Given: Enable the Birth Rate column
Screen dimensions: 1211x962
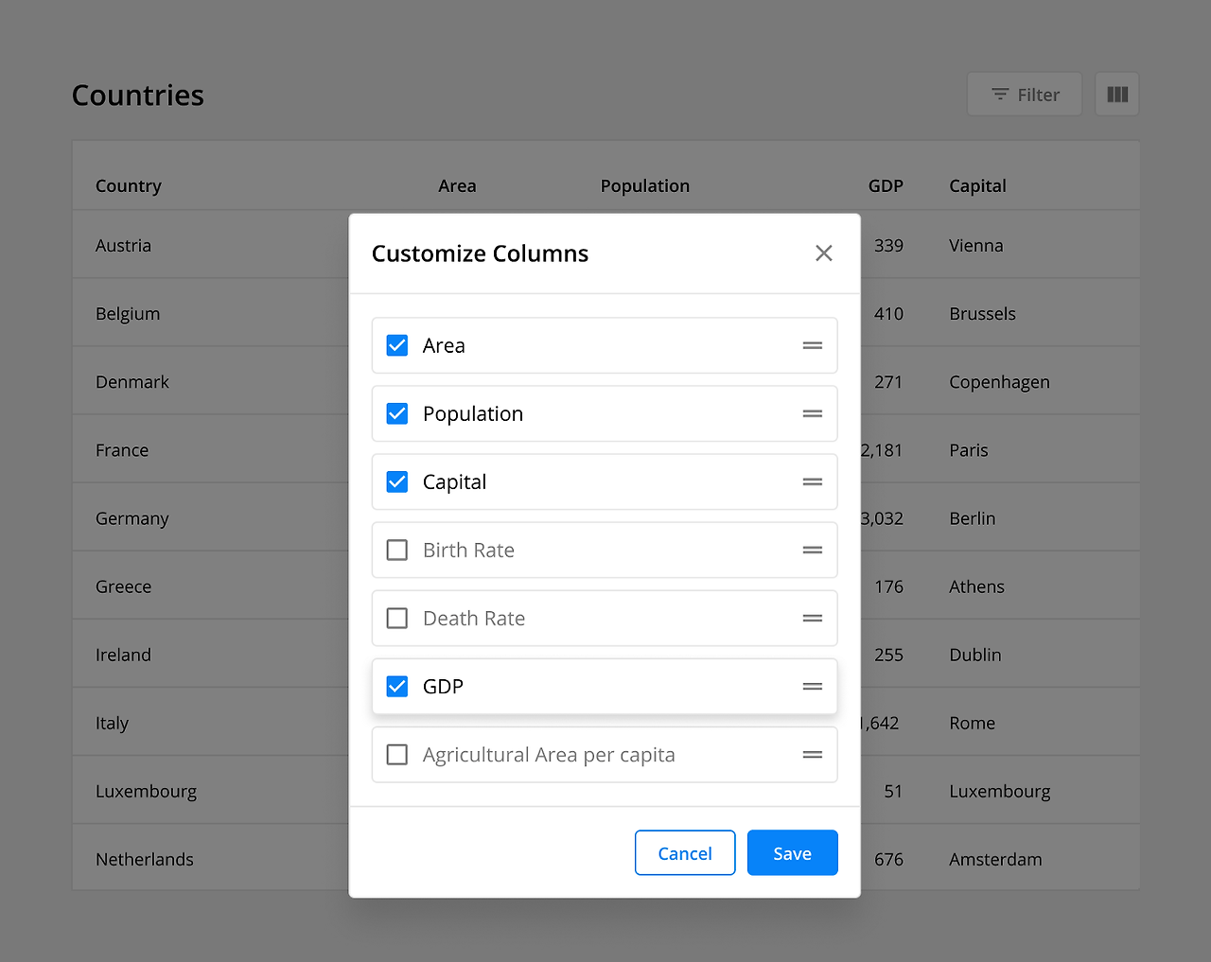Looking at the screenshot, I should coord(397,550).
